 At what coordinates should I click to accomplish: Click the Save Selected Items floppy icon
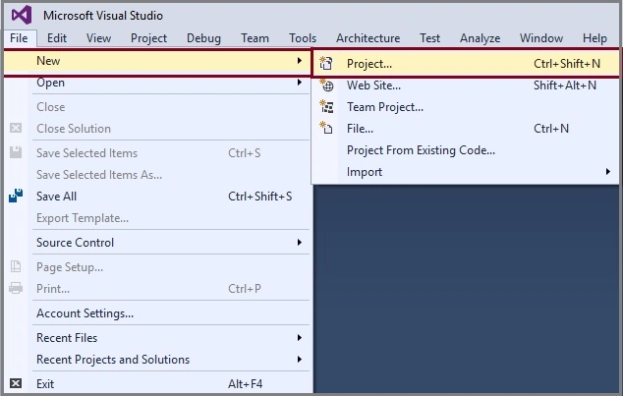coord(16,152)
